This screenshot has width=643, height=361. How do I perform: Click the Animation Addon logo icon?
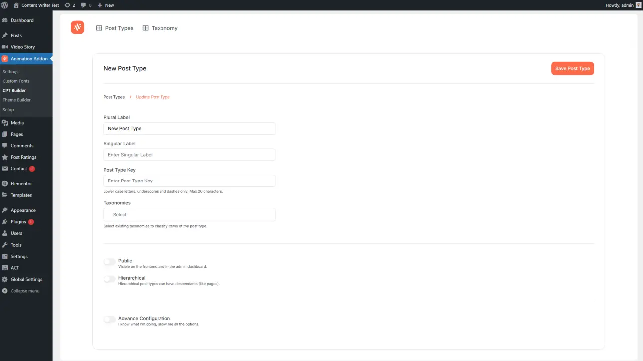click(x=77, y=28)
